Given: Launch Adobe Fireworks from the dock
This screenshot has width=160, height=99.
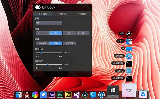Looking at the screenshot, I should click(x=68, y=95).
